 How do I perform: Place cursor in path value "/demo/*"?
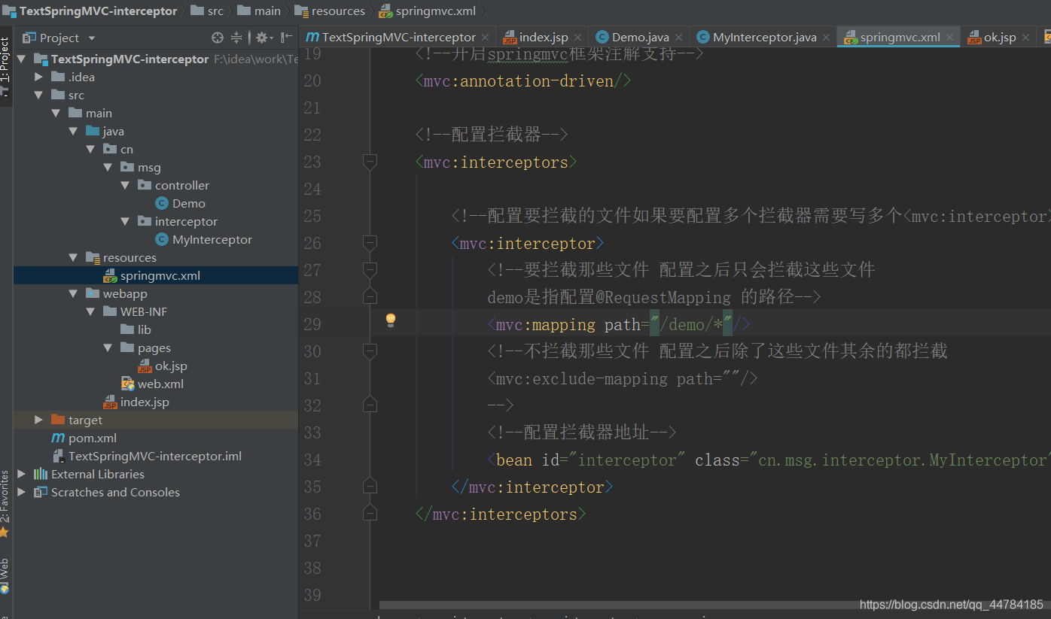click(691, 324)
